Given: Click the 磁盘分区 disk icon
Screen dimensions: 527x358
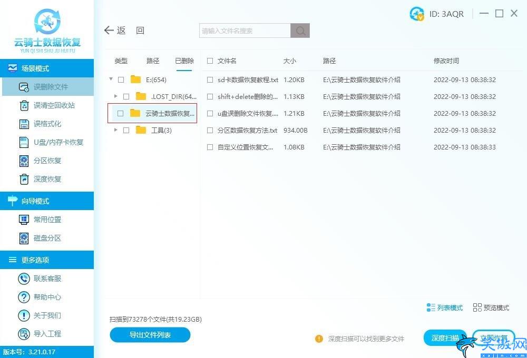Looking at the screenshot, I should [x=24, y=238].
